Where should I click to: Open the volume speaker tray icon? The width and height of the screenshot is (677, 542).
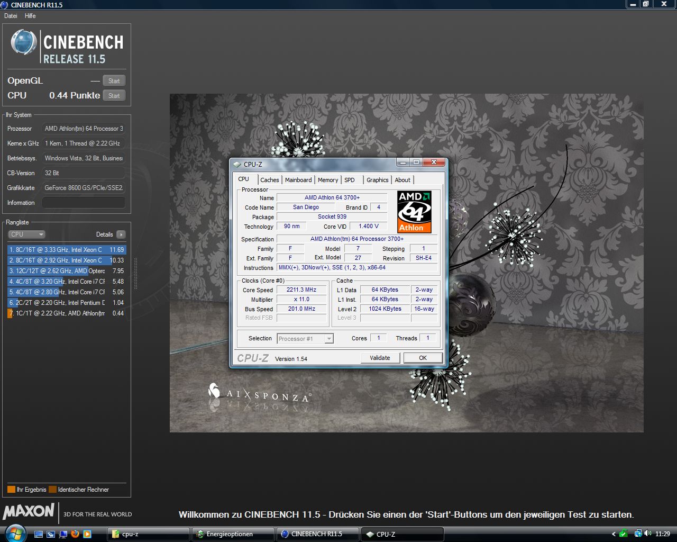pyautogui.click(x=647, y=534)
